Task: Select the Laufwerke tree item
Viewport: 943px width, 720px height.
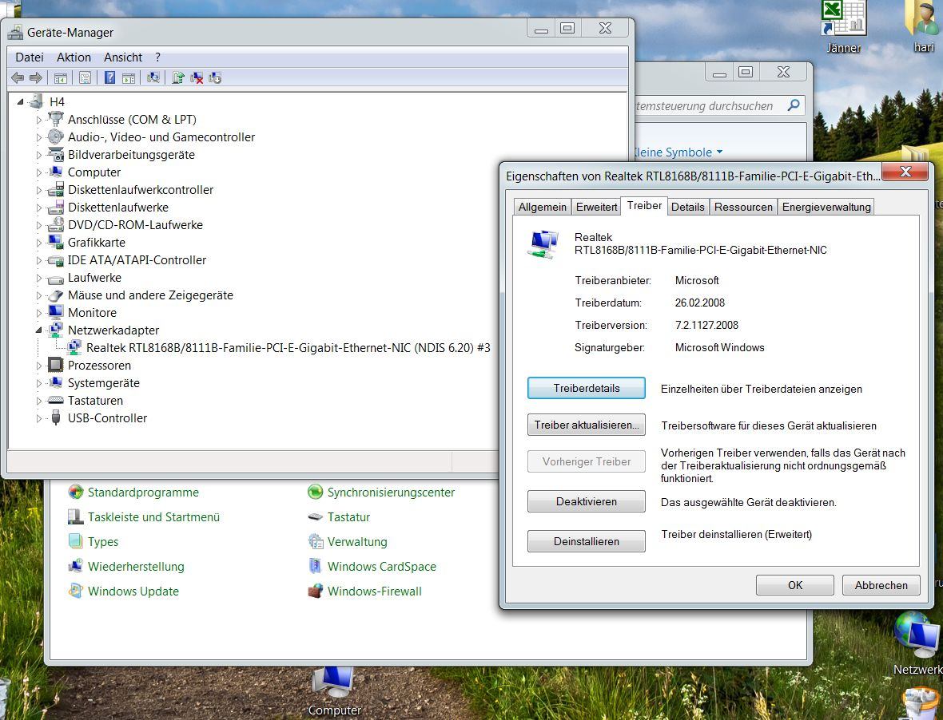Action: pyautogui.click(x=94, y=278)
